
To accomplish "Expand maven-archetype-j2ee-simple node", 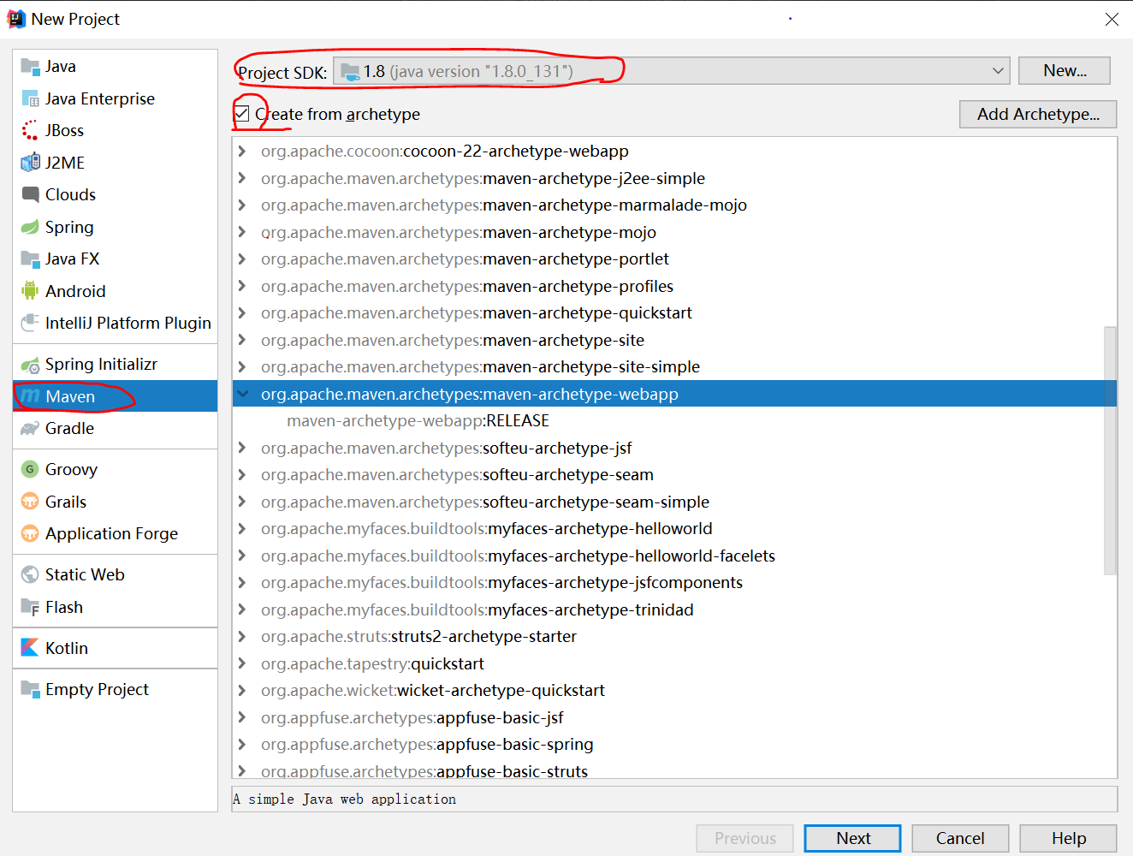I will pyautogui.click(x=242, y=178).
